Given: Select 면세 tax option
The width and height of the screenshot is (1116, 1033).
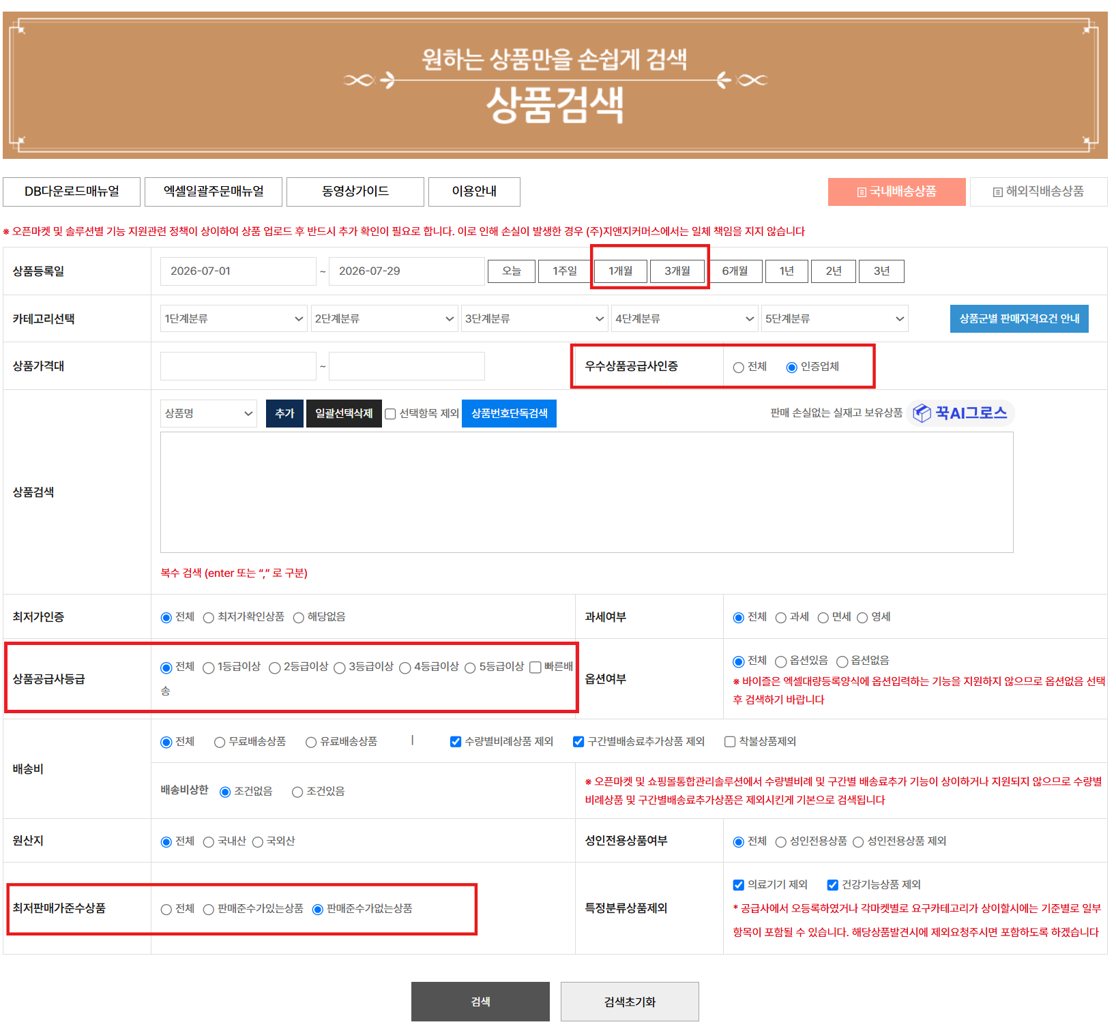Looking at the screenshot, I should 823,618.
